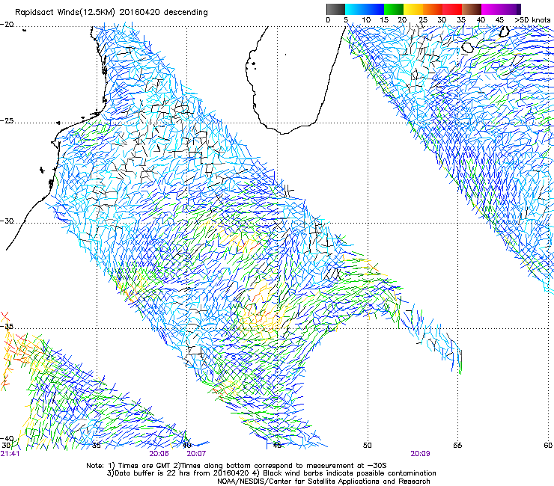554x486 pixels.
Task: Select the red 30-35 knots legend segment
Action: pos(452,9)
